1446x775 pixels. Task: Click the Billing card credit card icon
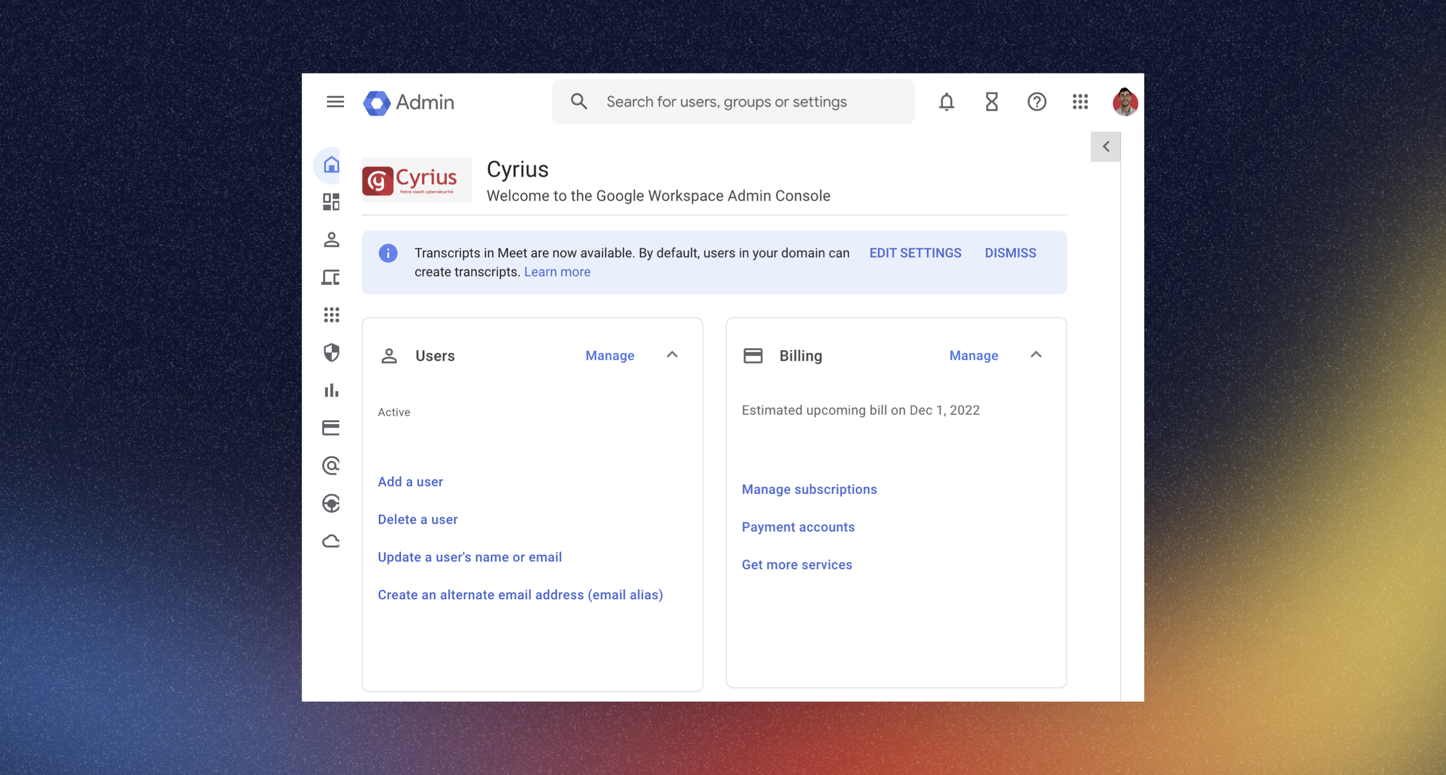[x=753, y=356]
